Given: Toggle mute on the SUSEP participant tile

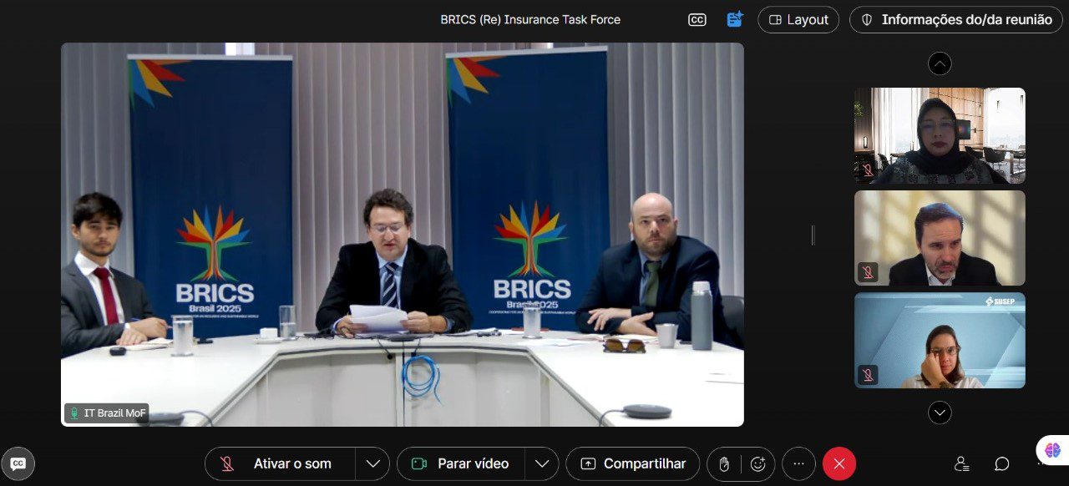Looking at the screenshot, I should pos(869,376).
